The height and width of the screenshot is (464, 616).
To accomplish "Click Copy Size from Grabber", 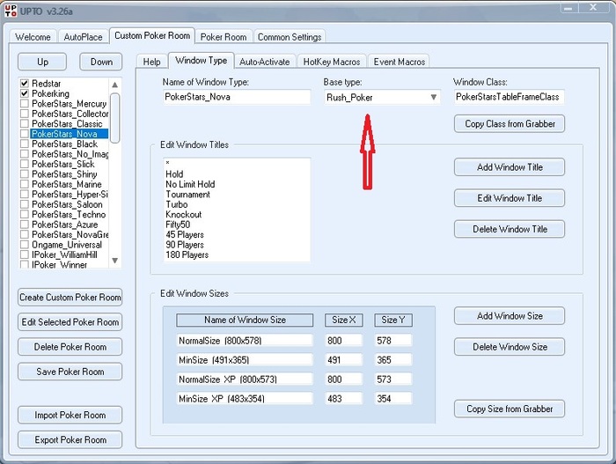I will (510, 409).
